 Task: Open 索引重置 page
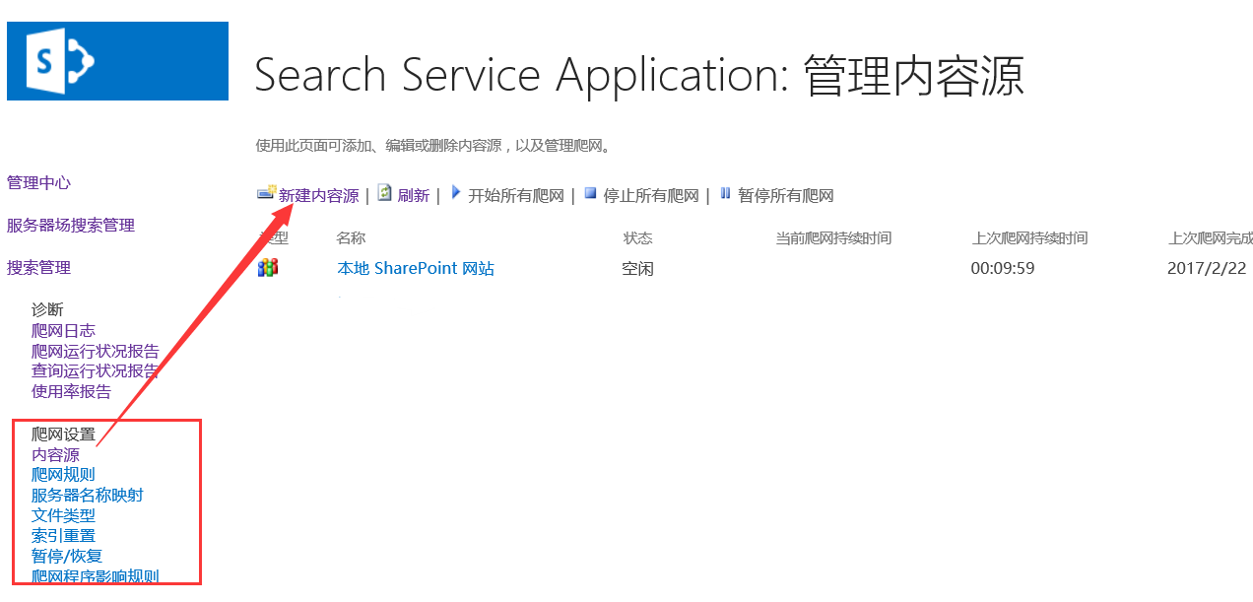[x=63, y=535]
